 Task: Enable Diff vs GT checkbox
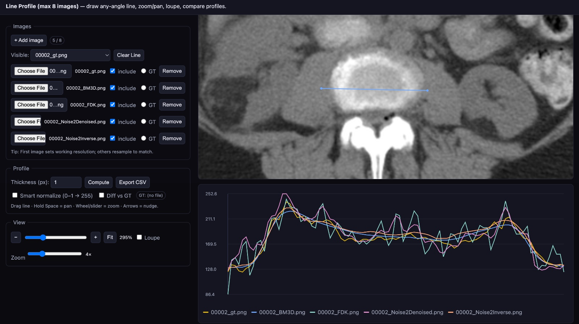coord(102,195)
